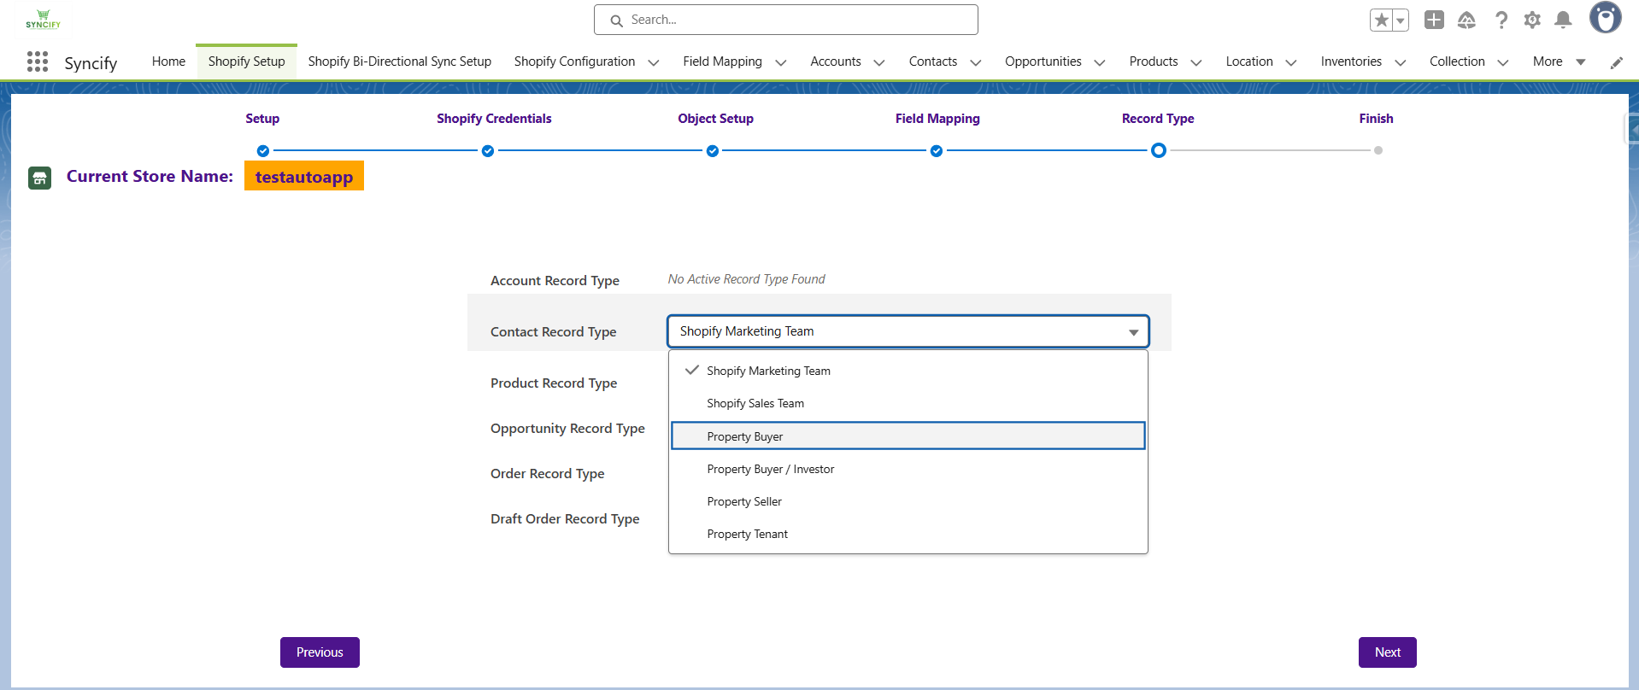Select Property Buyer / Investor option

point(908,469)
